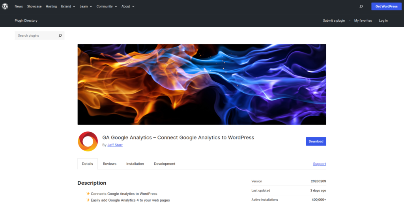This screenshot has height=204, width=404.
Task: Click the flame banner image
Action: (x=202, y=84)
